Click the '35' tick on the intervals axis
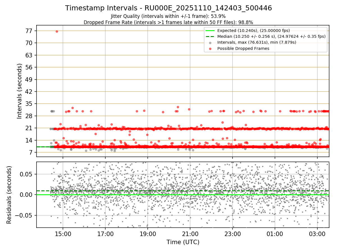 click(x=29, y=104)
